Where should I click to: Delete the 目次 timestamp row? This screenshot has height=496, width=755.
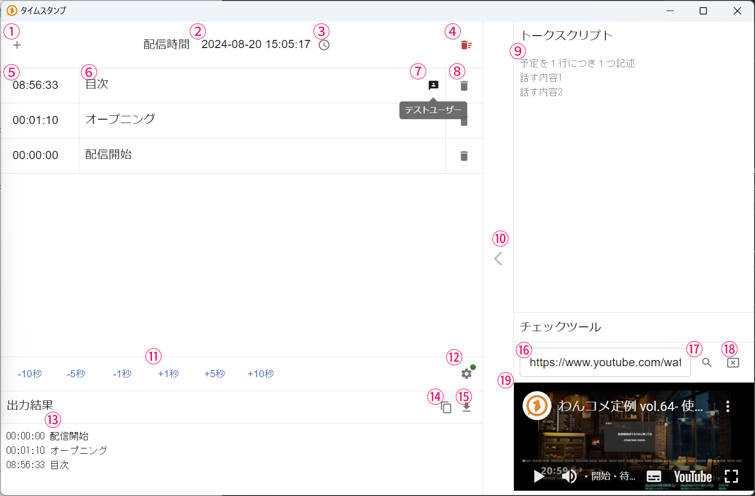464,86
